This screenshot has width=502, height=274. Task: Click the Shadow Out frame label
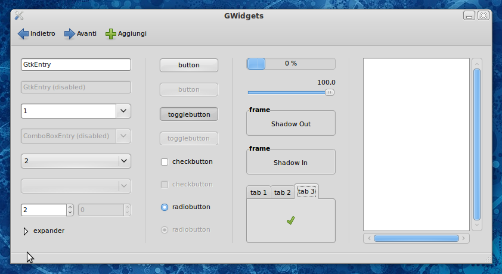[x=291, y=124]
